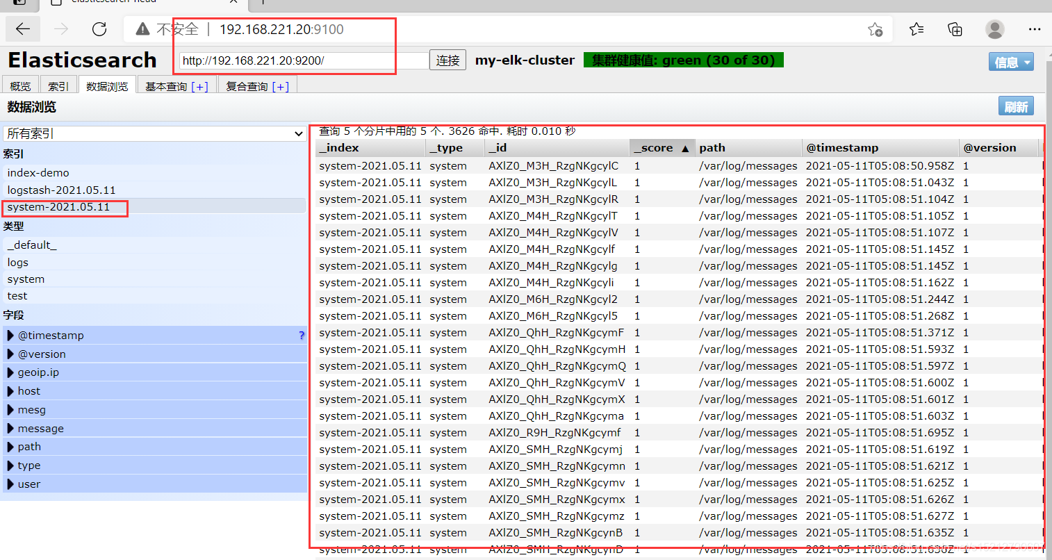Open the 所有索引 index dropdown
The image size is (1052, 560).
pyautogui.click(x=154, y=133)
